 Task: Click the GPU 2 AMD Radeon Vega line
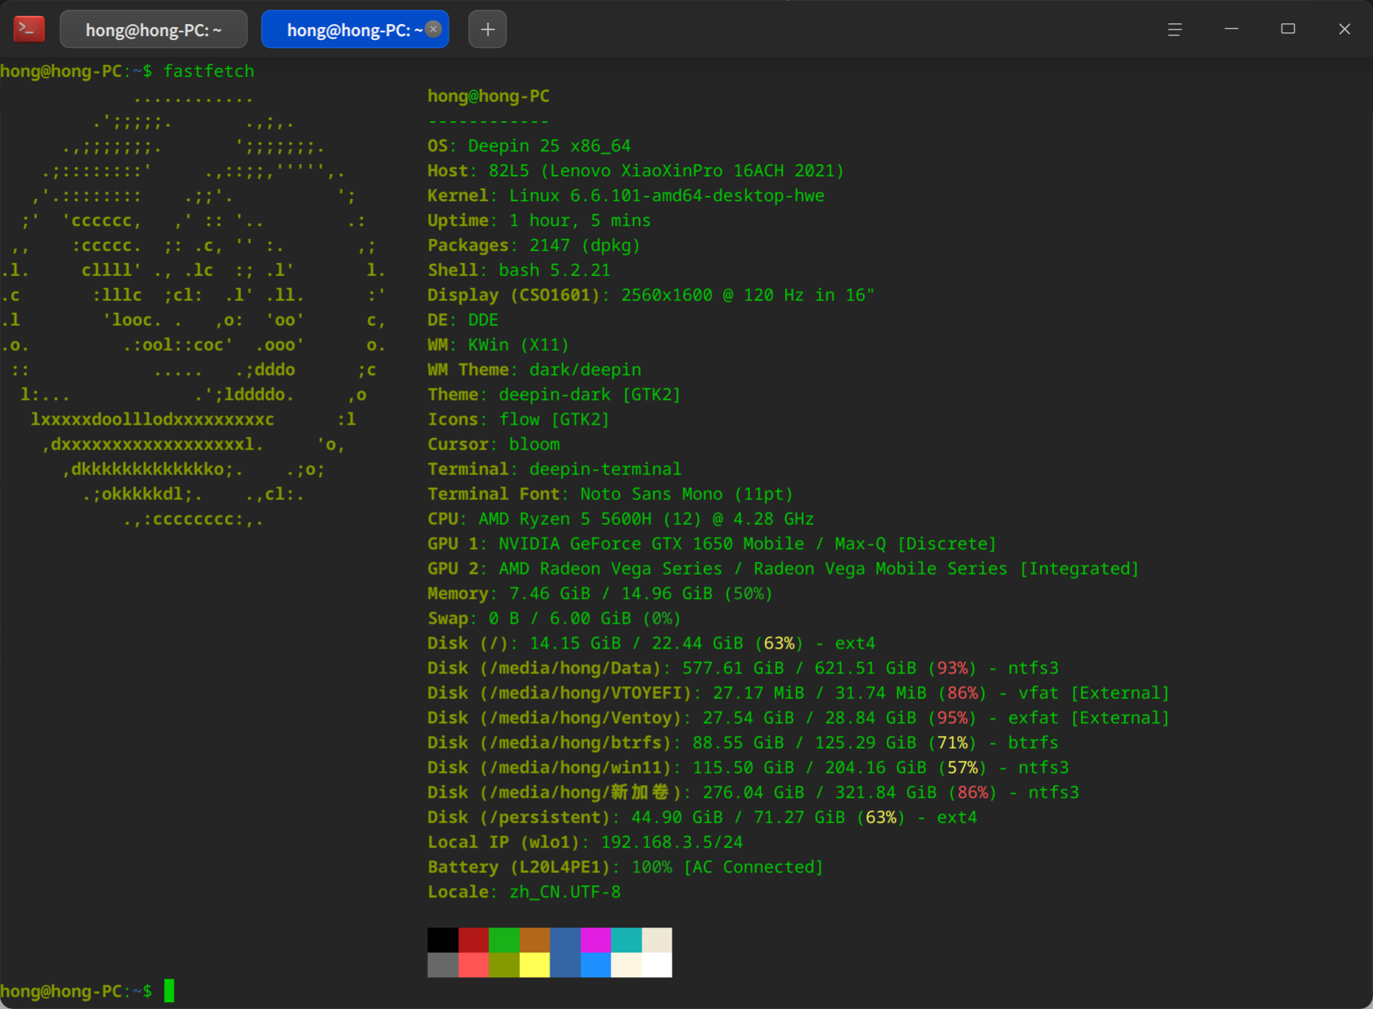pos(783,569)
